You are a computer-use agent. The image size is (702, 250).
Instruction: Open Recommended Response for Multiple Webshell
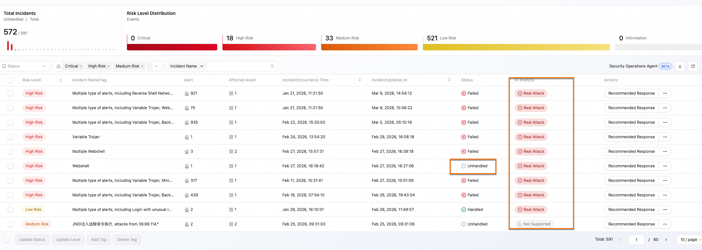click(631, 151)
